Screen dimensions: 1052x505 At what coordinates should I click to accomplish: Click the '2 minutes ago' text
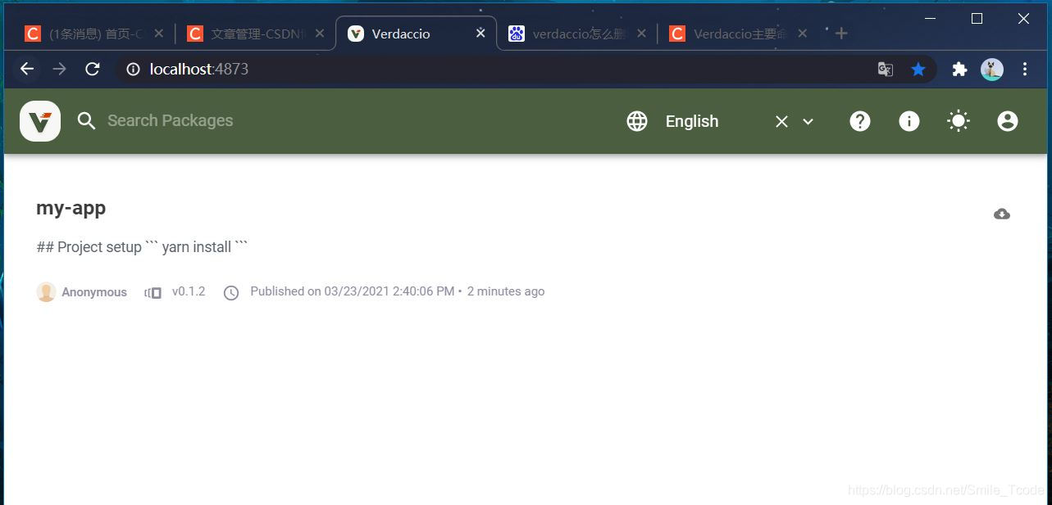click(506, 291)
